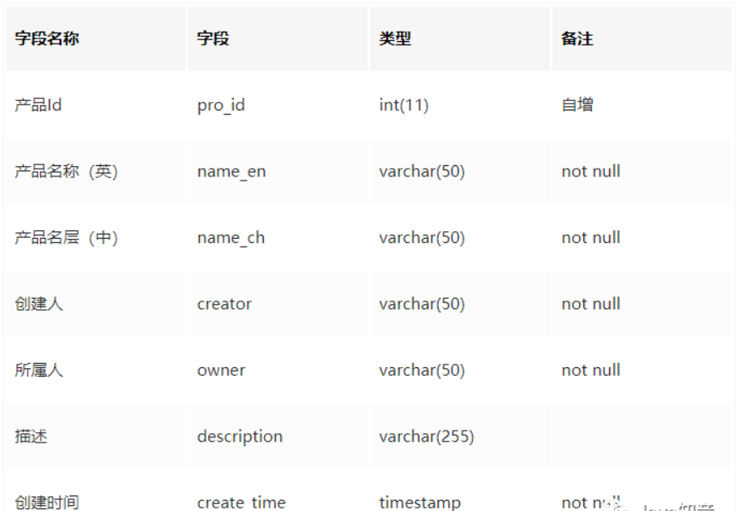Screen dimensions: 752x511
Task: Click not null in the creator row
Action: click(x=642, y=304)
